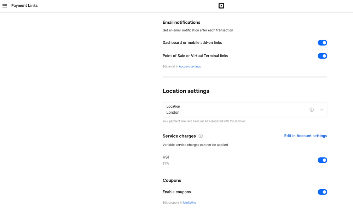Click the HST charge name label
Viewport: 353px width, 209px height.
(166, 157)
